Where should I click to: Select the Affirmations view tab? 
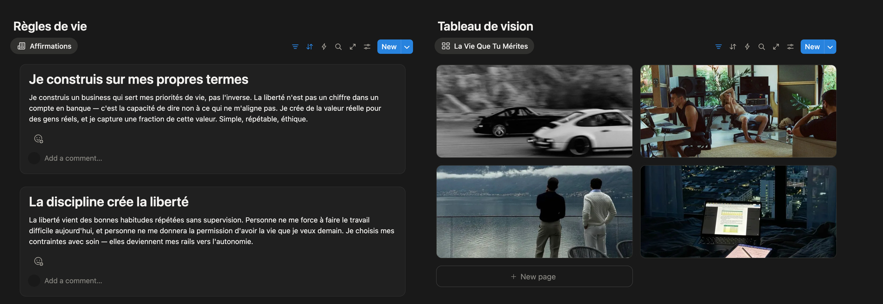44,46
